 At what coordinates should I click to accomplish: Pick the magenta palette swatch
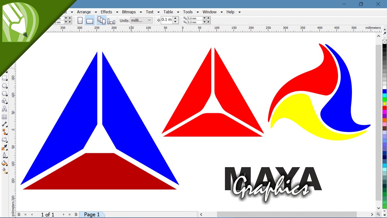point(385,112)
